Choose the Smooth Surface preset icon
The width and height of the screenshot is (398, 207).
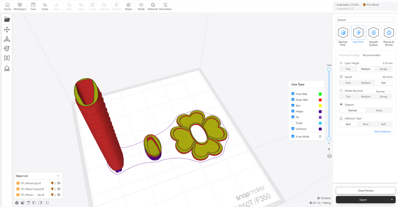[373, 33]
